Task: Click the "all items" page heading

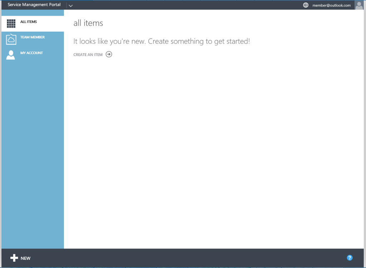Action: click(x=88, y=23)
